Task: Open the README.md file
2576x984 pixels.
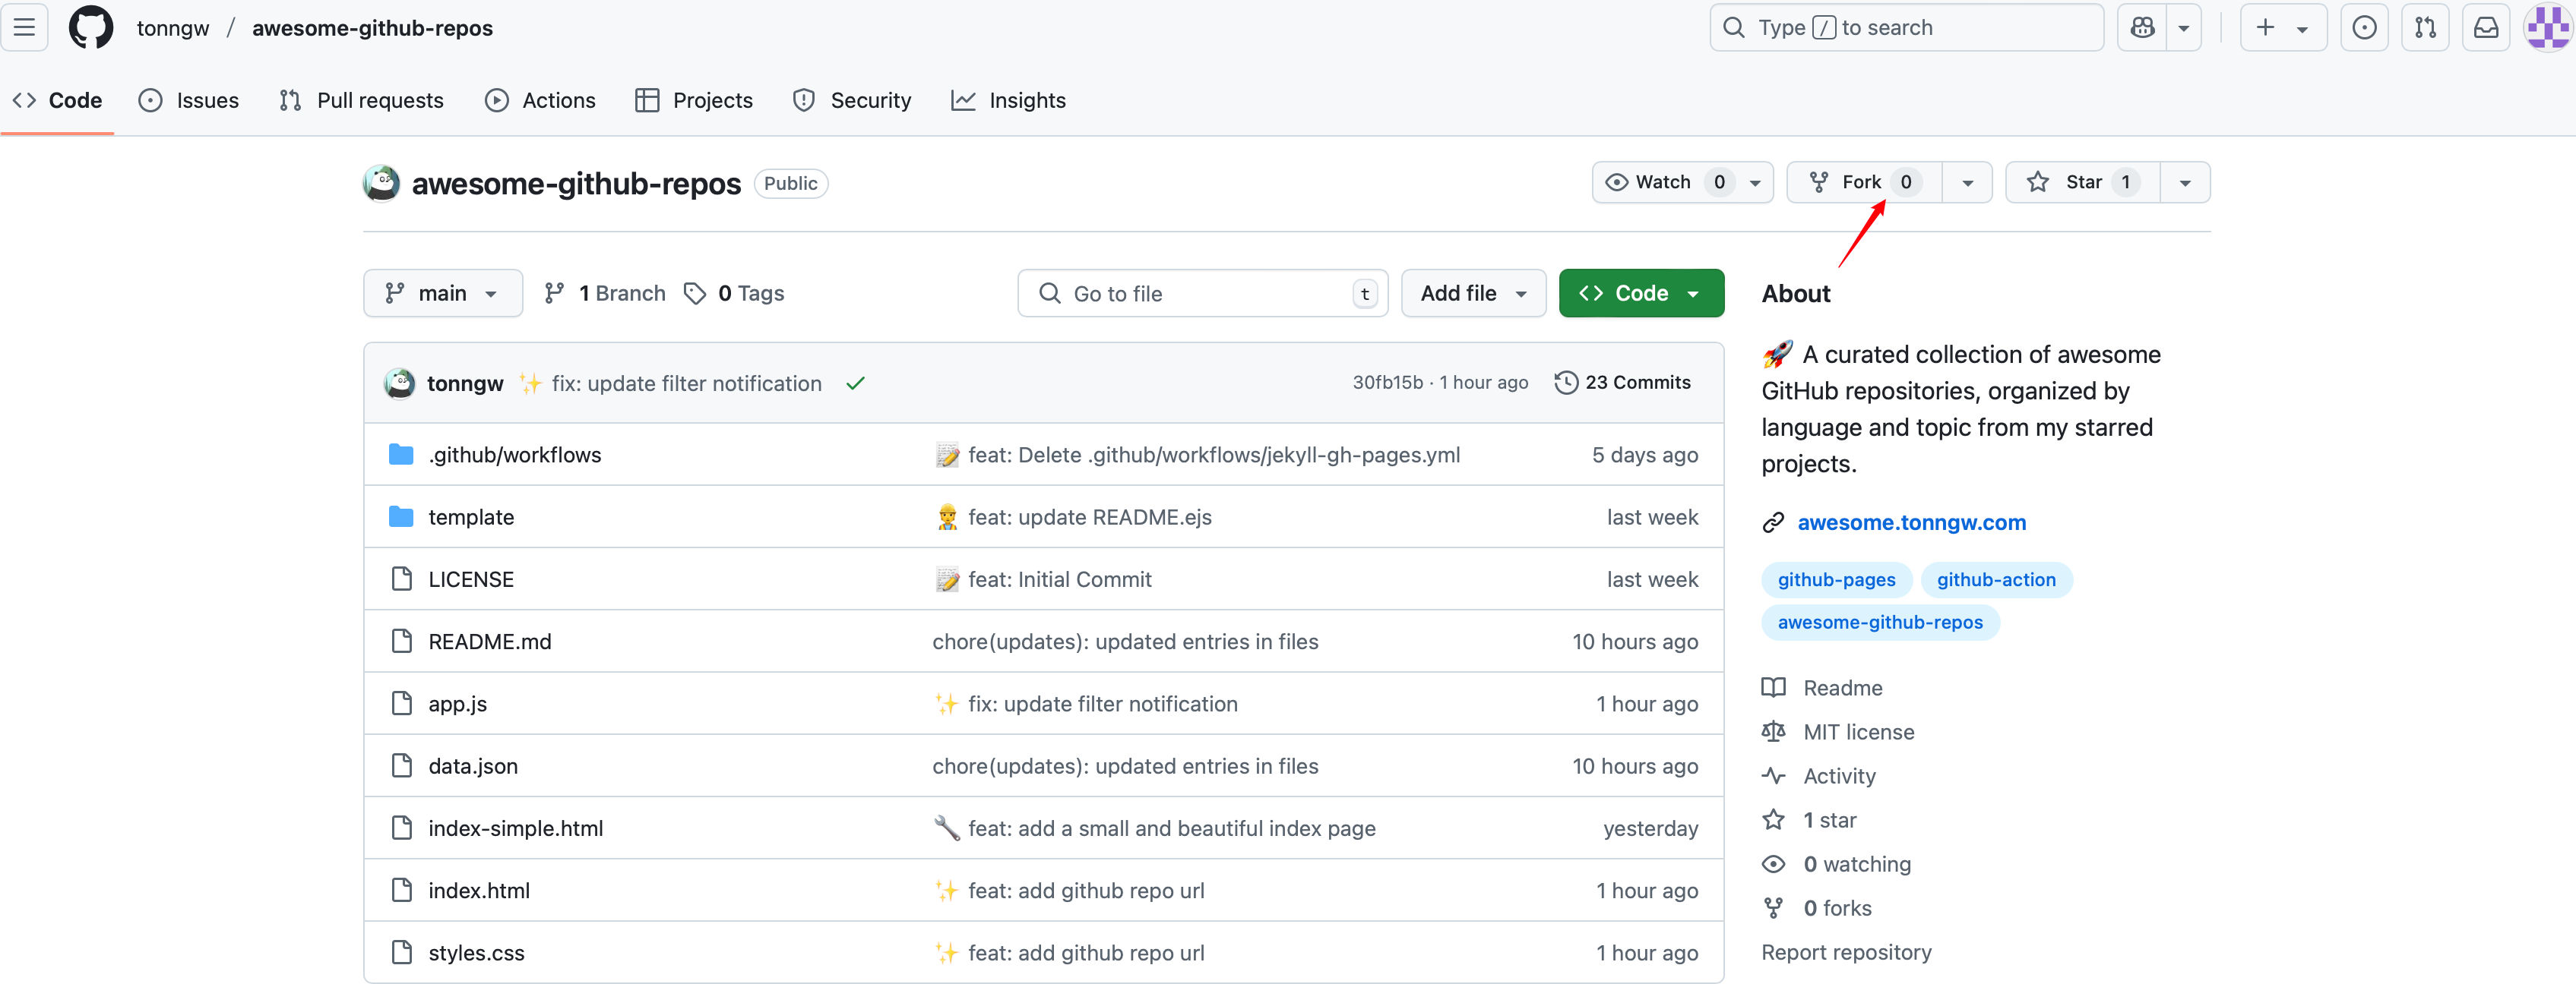Action: [x=490, y=642]
